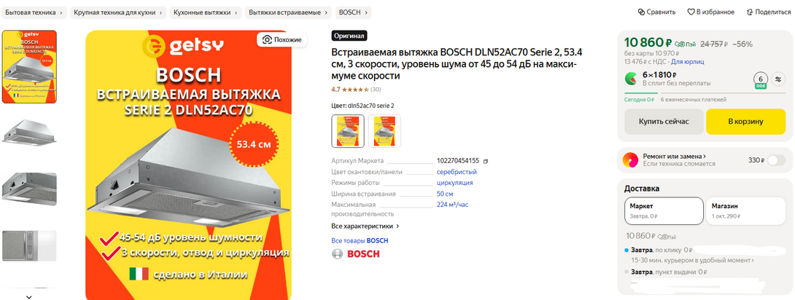Open Бытовая техника breadcrumb
The height and width of the screenshot is (300, 795).
point(34,12)
